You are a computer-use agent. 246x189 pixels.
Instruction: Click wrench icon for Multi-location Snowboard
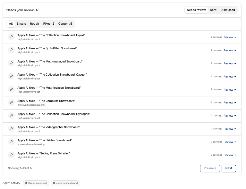11,89
